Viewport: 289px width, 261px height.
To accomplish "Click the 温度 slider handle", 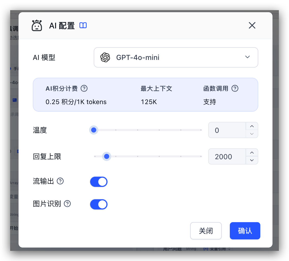I will 94,130.
